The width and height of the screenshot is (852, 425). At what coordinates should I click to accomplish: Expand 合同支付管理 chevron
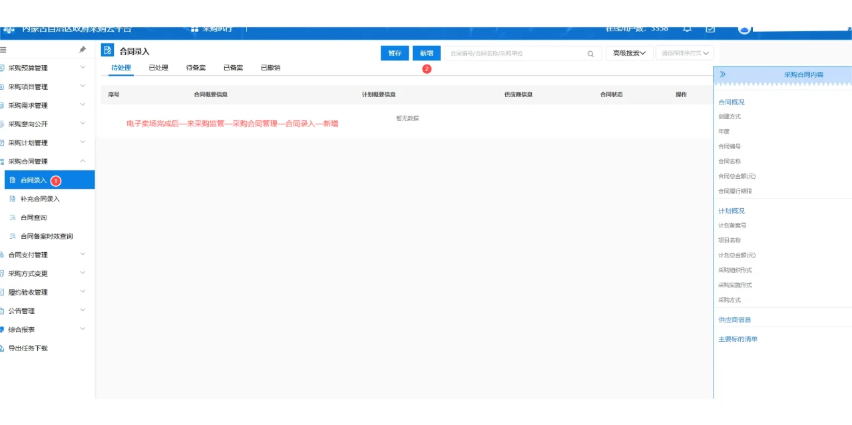tap(83, 254)
